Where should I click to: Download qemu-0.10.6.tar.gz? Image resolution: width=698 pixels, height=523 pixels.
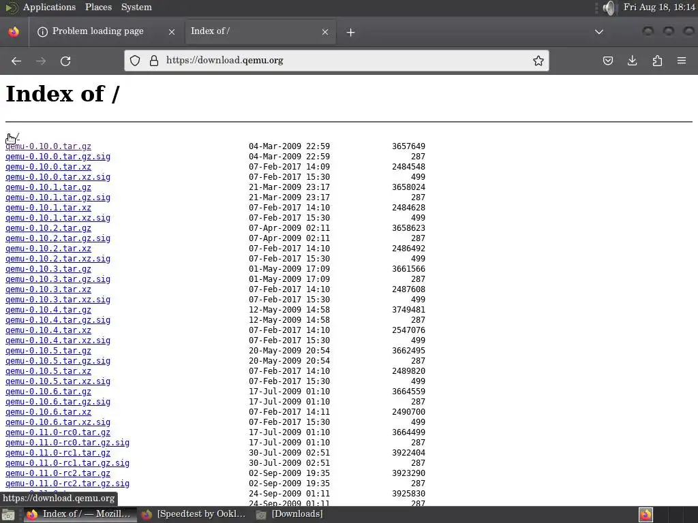(x=48, y=392)
